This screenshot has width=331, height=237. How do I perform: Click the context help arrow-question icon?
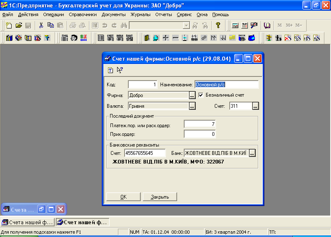click(x=120, y=70)
